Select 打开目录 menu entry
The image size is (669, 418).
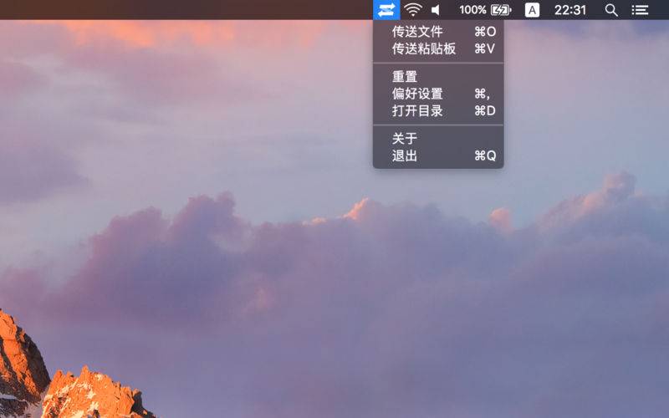(438, 111)
